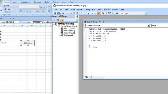
Task: Open the Debug menu in Visual Basic
Action: (87, 10)
